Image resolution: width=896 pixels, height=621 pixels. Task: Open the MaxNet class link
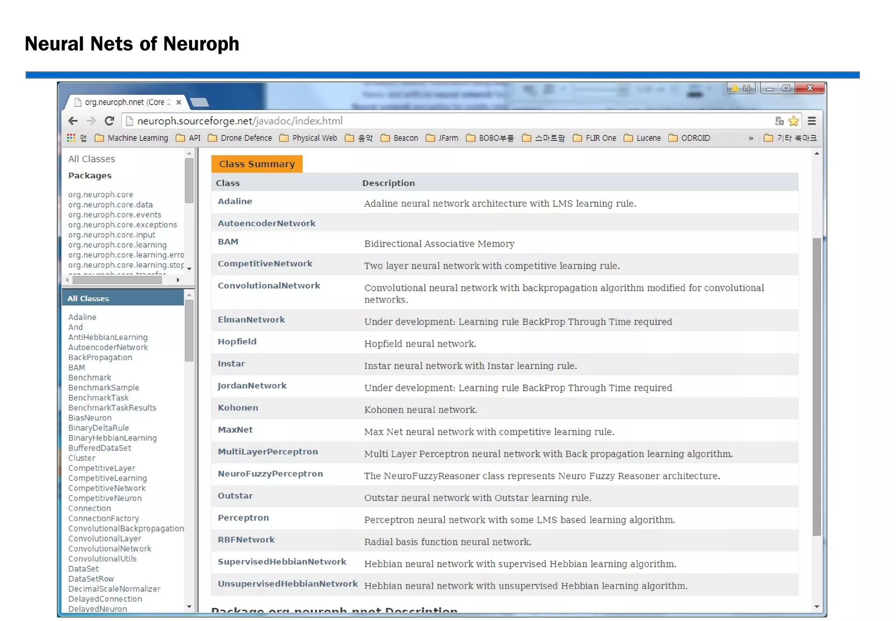point(235,430)
